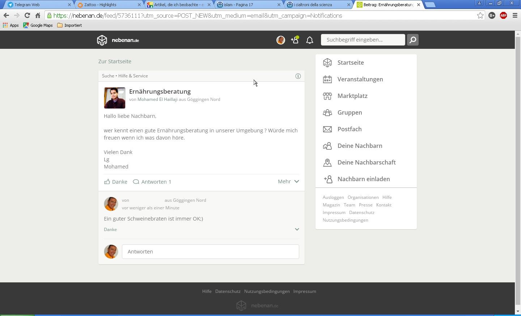Click the Deine Nachbarn icon
The width and height of the screenshot is (521, 316).
(327, 146)
